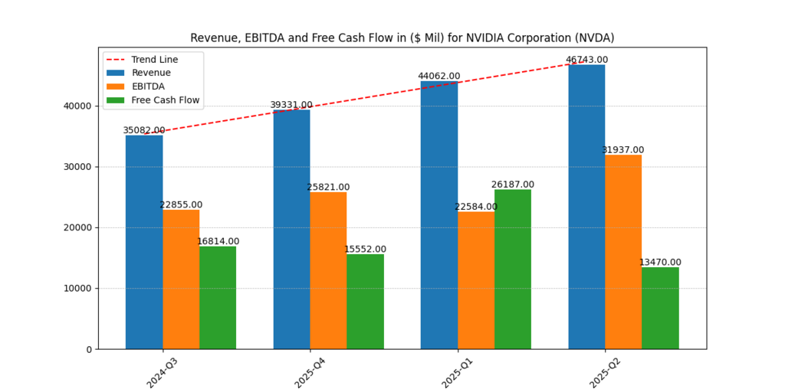Select the 2025-Q1 Free Cash Flow bar
The height and width of the screenshot is (392, 785).
click(513, 269)
